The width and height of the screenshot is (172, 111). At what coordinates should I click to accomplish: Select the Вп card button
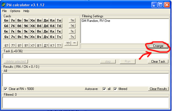39,21
